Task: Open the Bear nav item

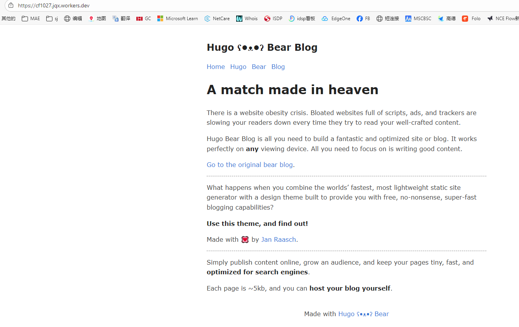Action: coord(259,67)
